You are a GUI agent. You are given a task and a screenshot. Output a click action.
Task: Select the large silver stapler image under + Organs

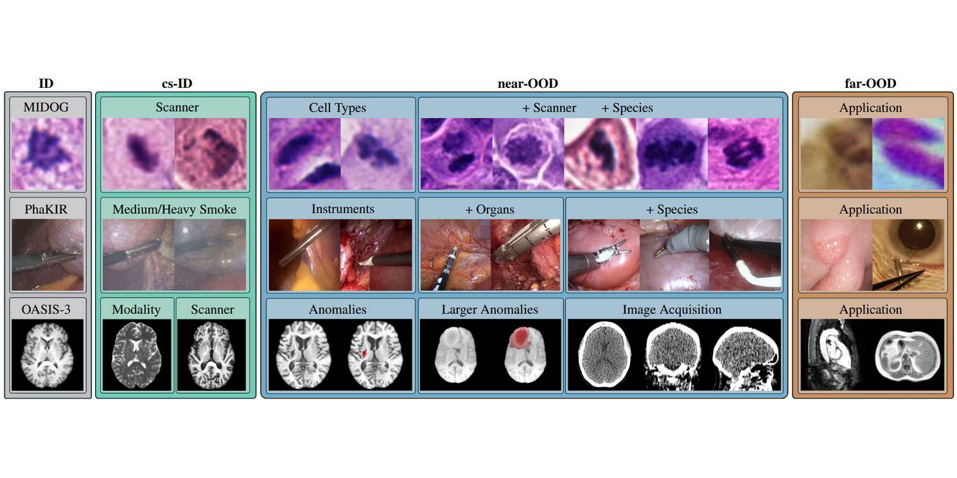527,255
